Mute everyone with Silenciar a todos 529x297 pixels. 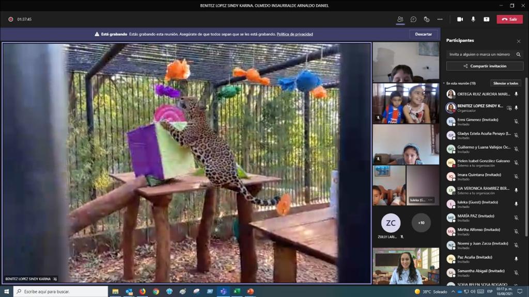[x=505, y=83]
